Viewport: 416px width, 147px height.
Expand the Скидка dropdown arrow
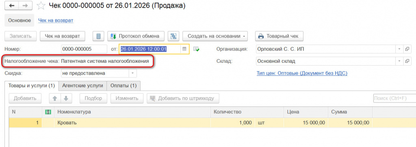133,73
